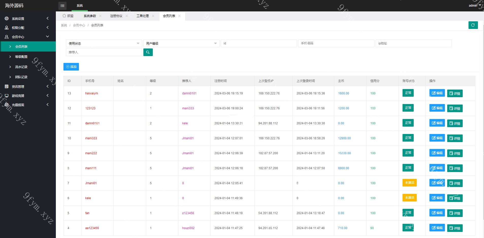Close the 会员列表 tab
Screen dimensions: 484x238
tap(179, 16)
